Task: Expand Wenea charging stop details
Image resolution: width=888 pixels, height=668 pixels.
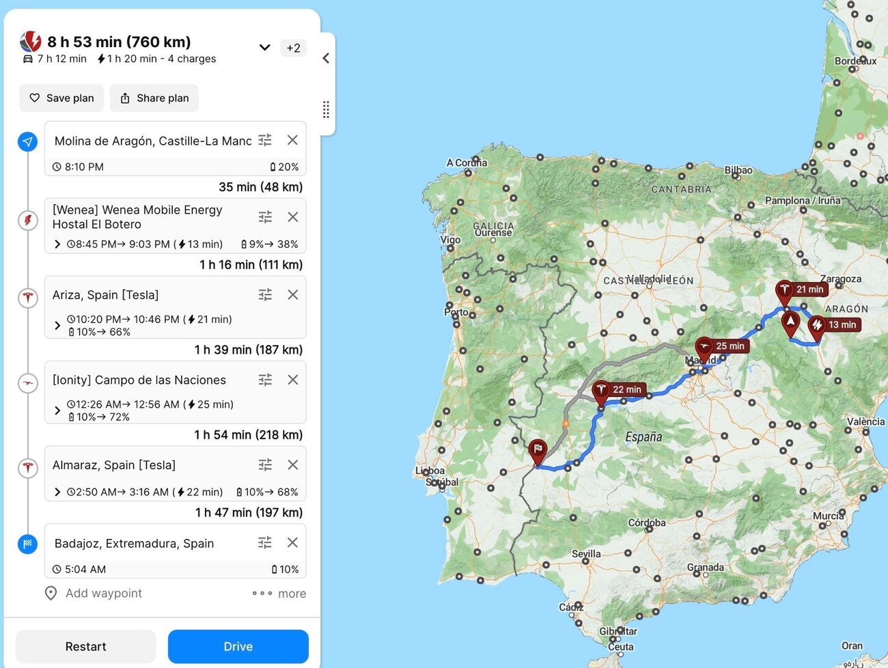Action: 57,245
